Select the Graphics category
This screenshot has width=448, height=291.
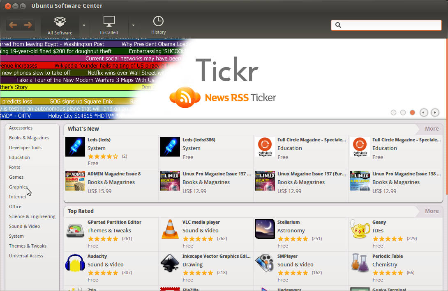(x=18, y=187)
